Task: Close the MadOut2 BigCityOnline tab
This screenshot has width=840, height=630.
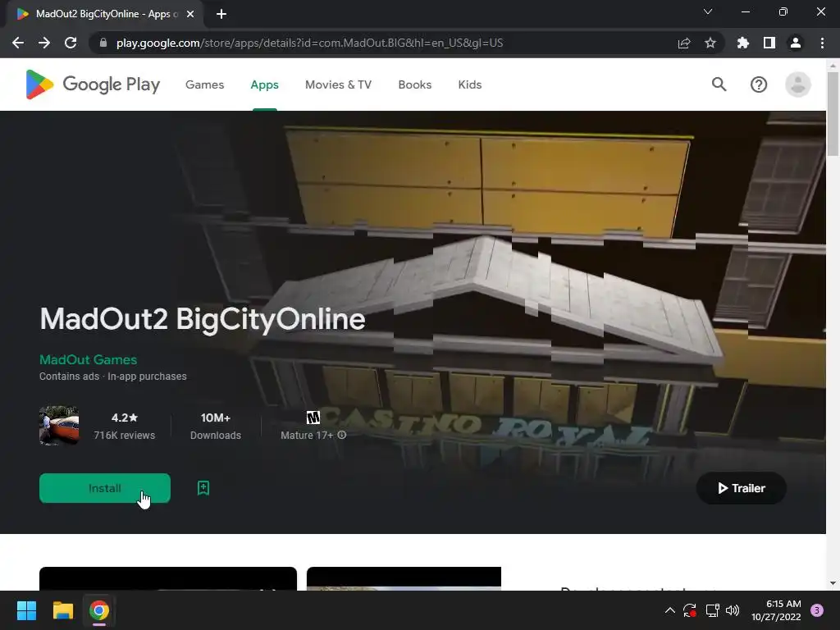Action: [x=190, y=14]
